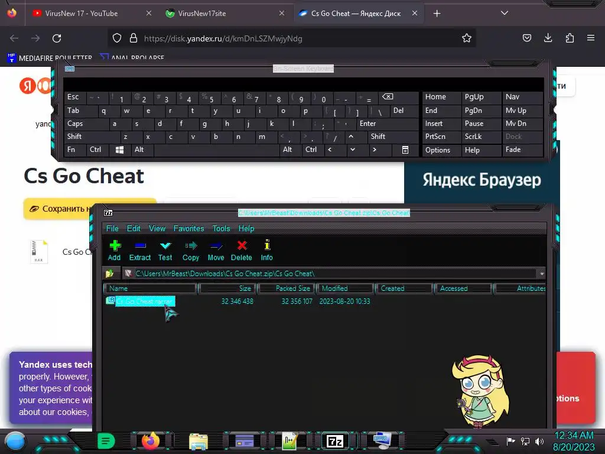
Task: Click Esc on the on-screen keyboard
Action: click(x=75, y=98)
